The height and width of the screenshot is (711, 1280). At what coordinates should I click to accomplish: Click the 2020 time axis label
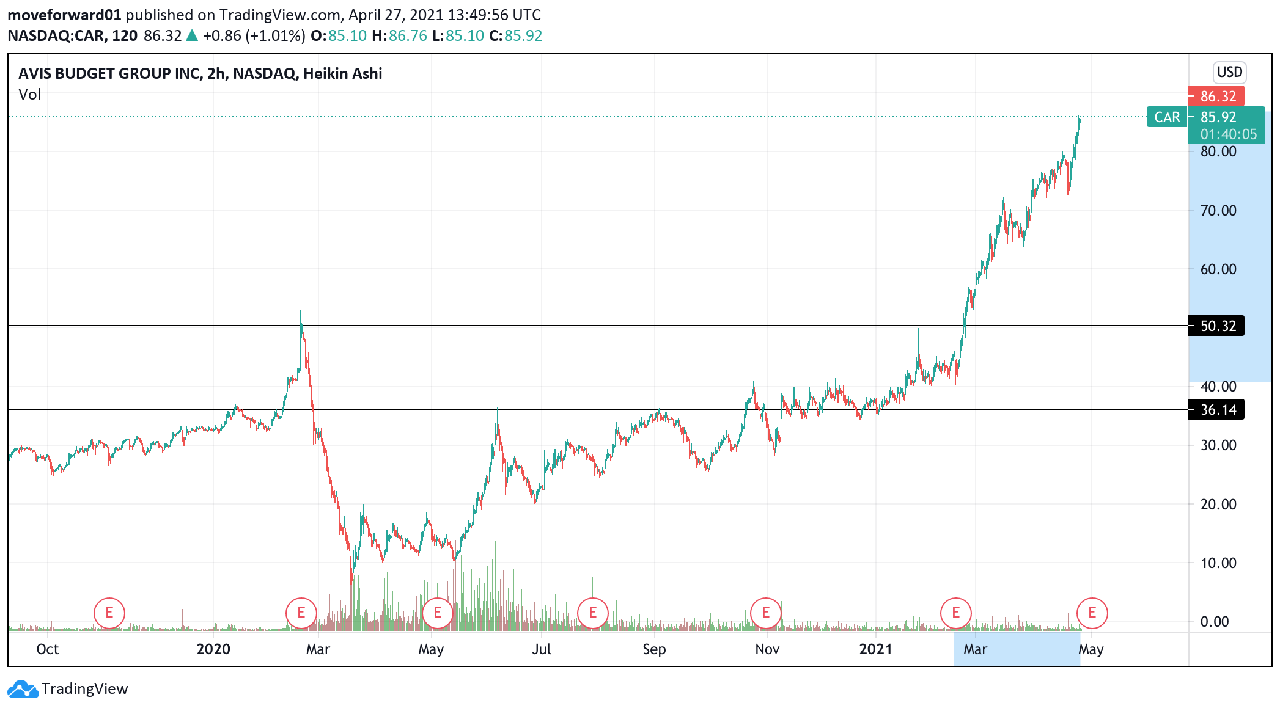pyautogui.click(x=213, y=649)
